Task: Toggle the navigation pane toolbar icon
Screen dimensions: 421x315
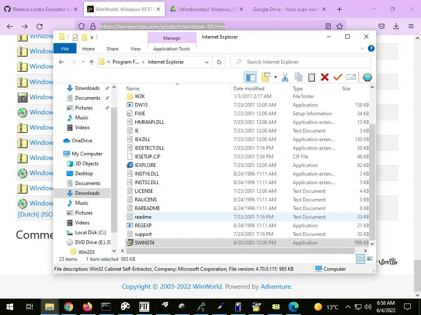Action: (x=250, y=78)
